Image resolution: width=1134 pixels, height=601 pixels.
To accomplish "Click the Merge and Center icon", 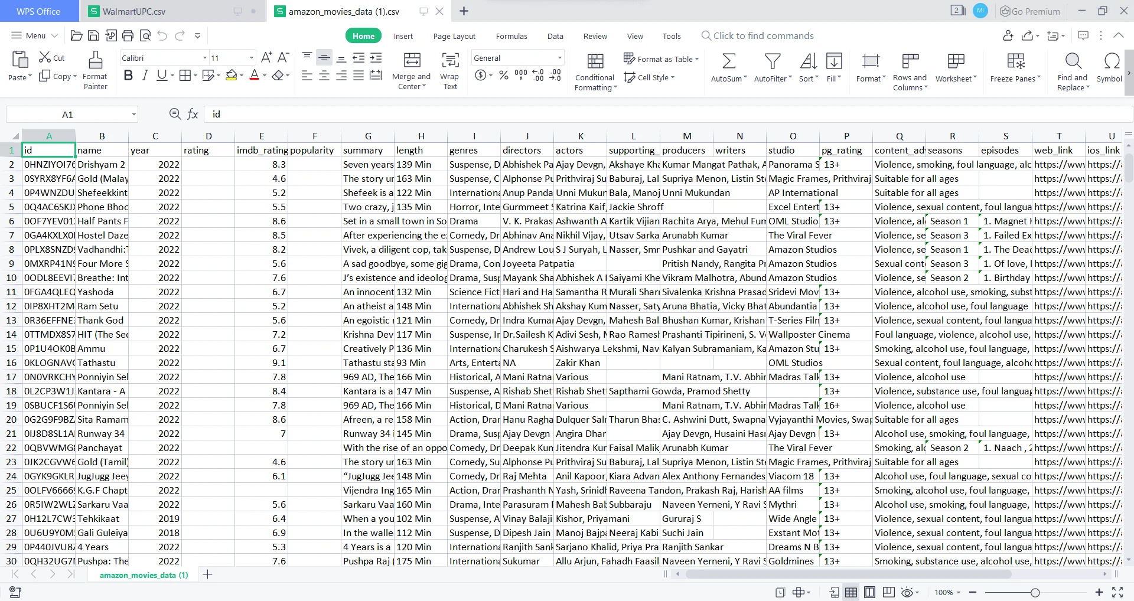I will click(x=412, y=60).
